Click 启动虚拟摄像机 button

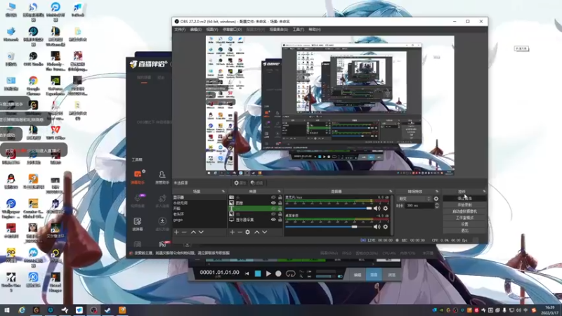[464, 211]
